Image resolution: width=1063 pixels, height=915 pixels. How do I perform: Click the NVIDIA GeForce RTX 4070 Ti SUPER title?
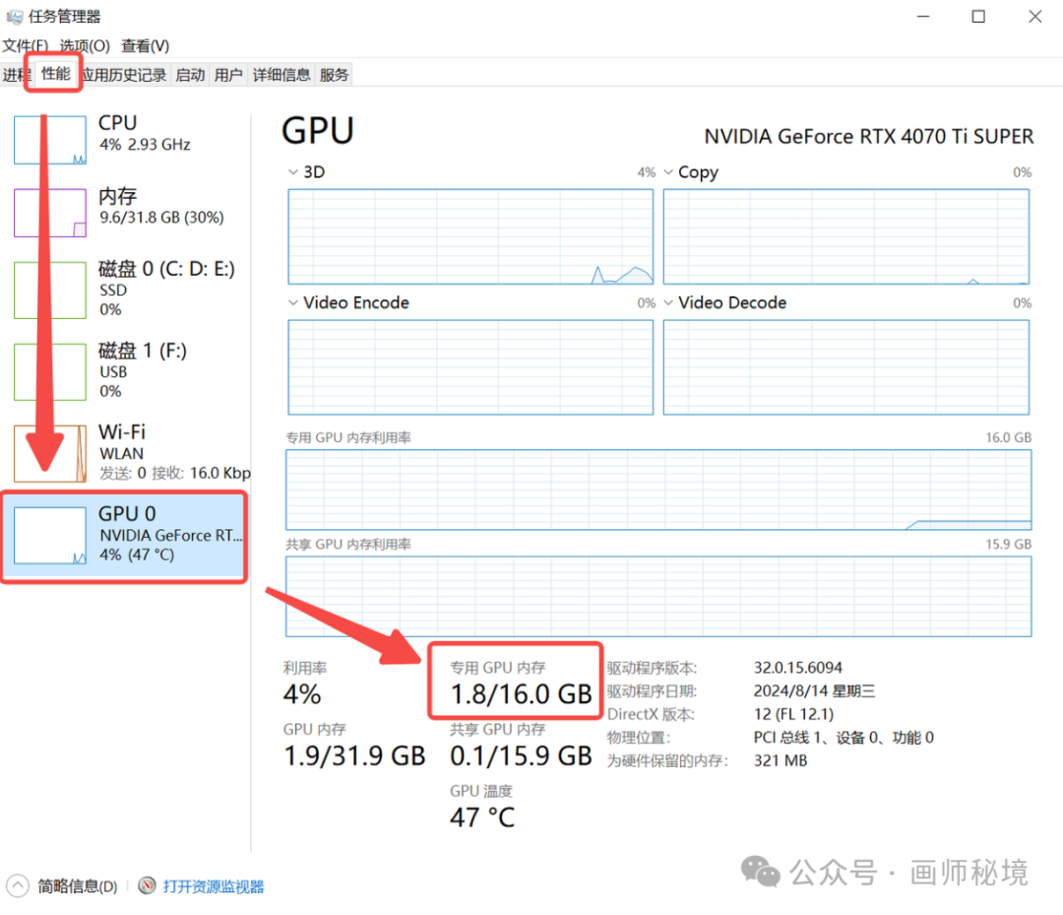point(869,136)
